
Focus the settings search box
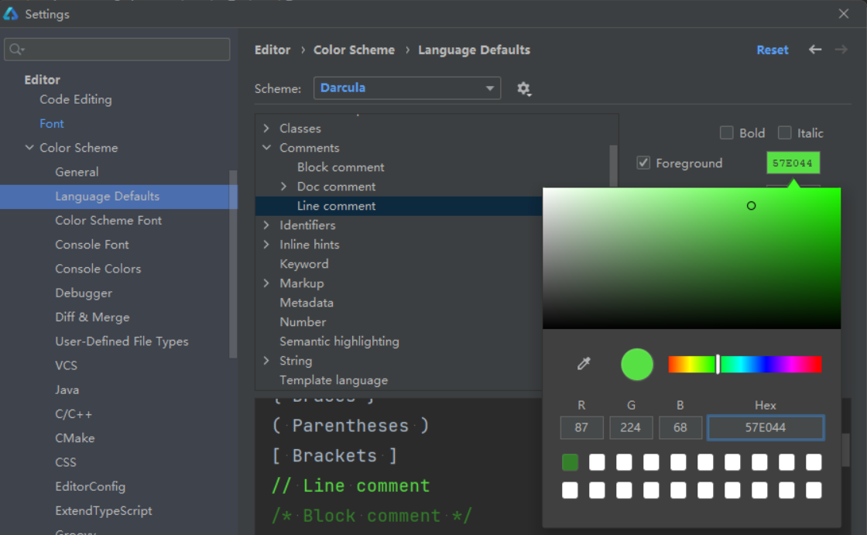[x=117, y=50]
